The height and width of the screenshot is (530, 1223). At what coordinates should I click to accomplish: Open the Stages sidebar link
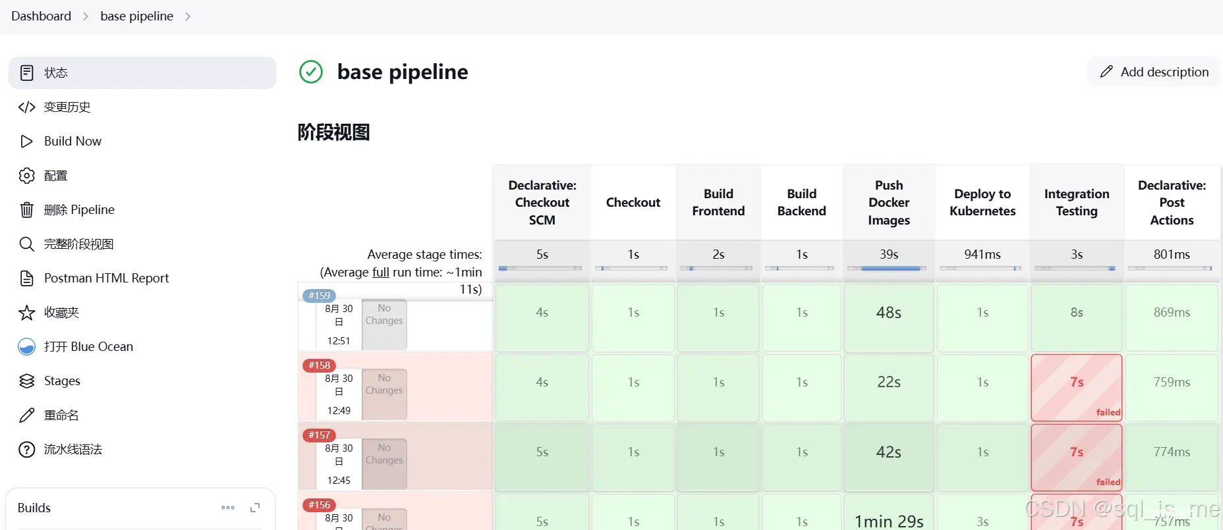pos(142,381)
